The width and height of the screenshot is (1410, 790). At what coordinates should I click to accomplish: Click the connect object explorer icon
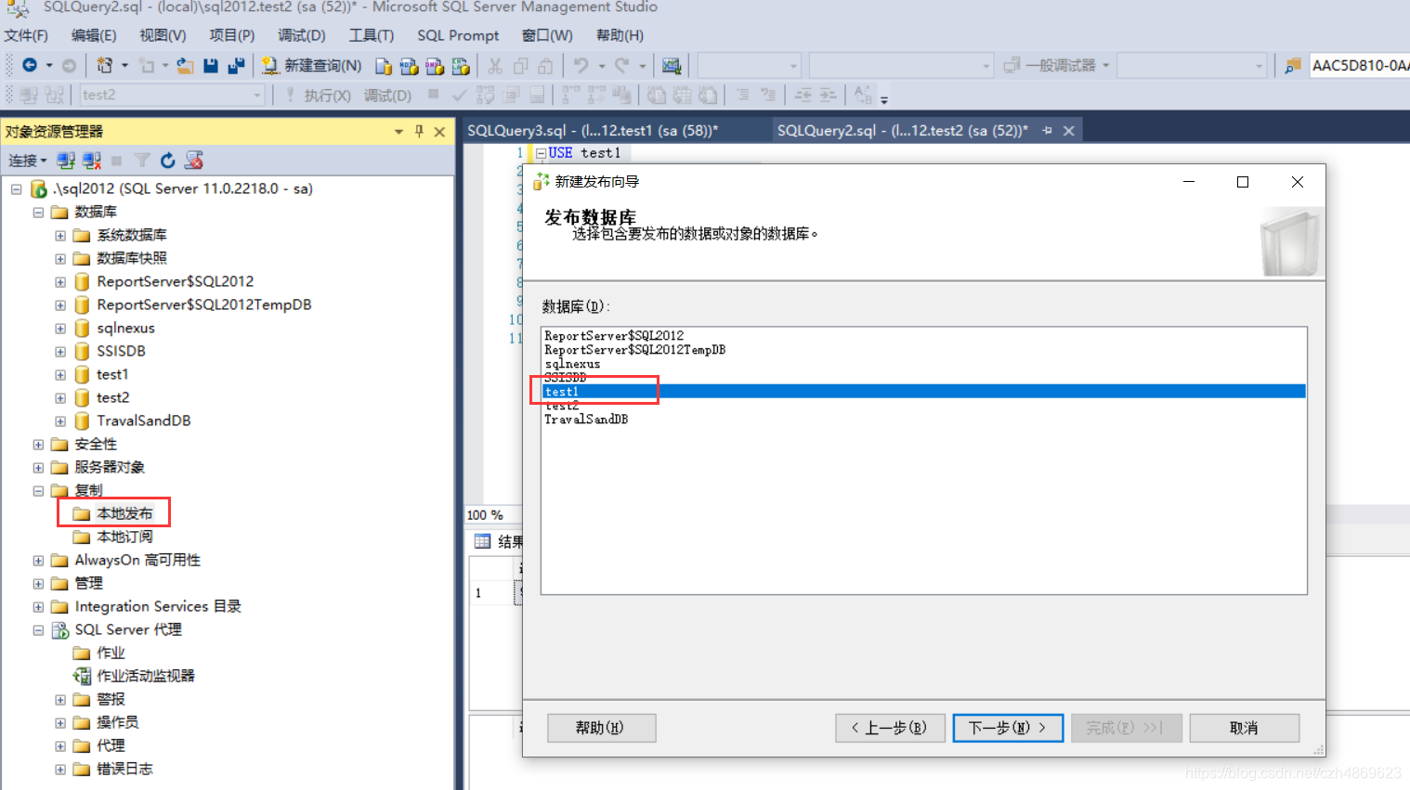[66, 161]
